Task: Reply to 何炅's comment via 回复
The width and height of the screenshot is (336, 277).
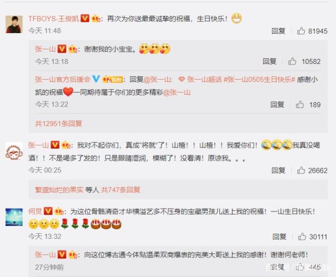Action: 279,237
